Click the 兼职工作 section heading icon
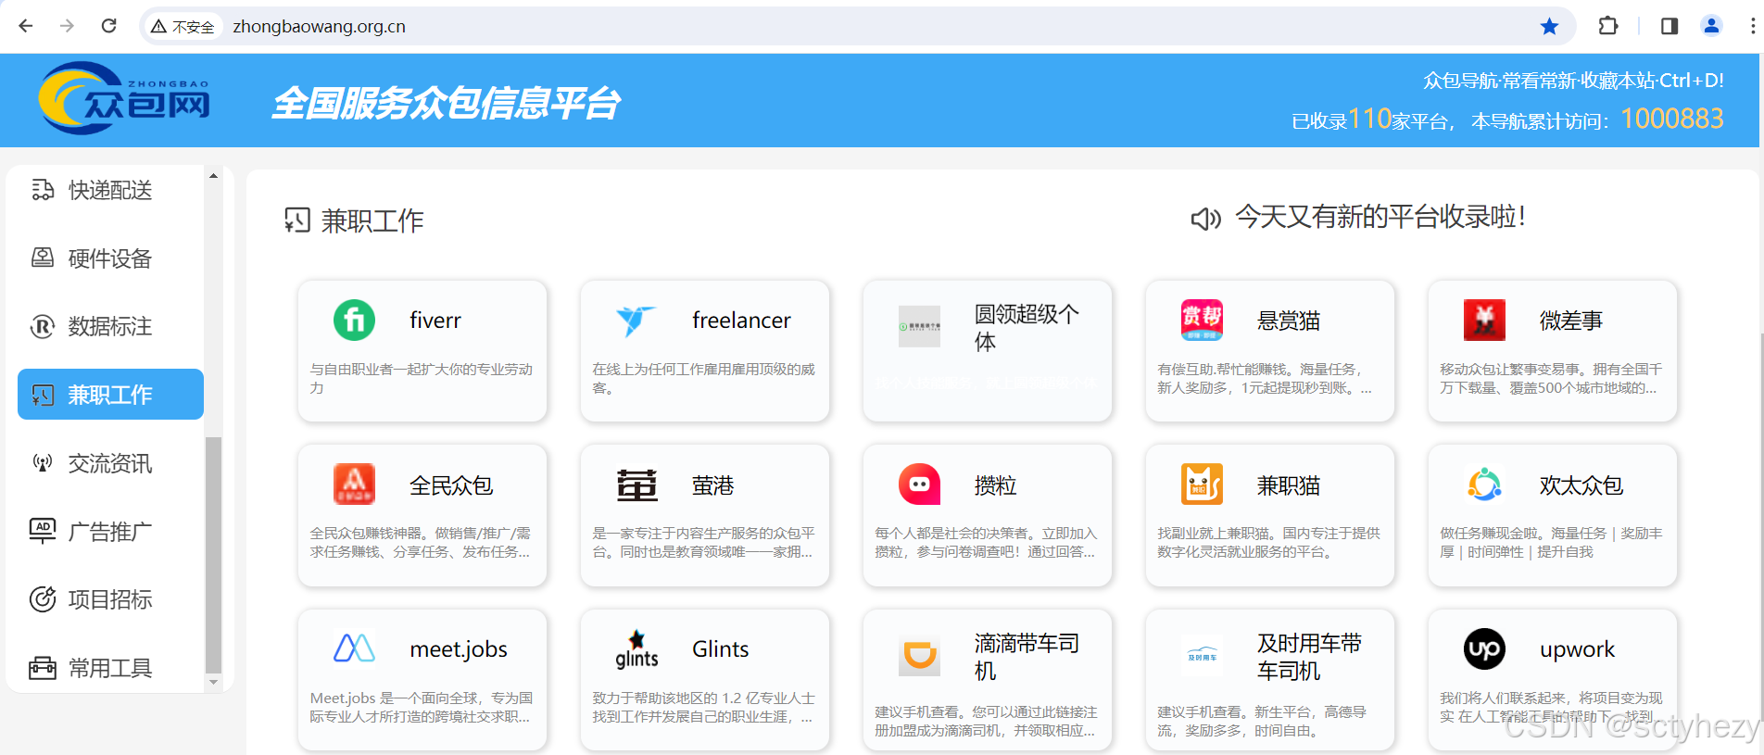The image size is (1764, 755). 297,220
